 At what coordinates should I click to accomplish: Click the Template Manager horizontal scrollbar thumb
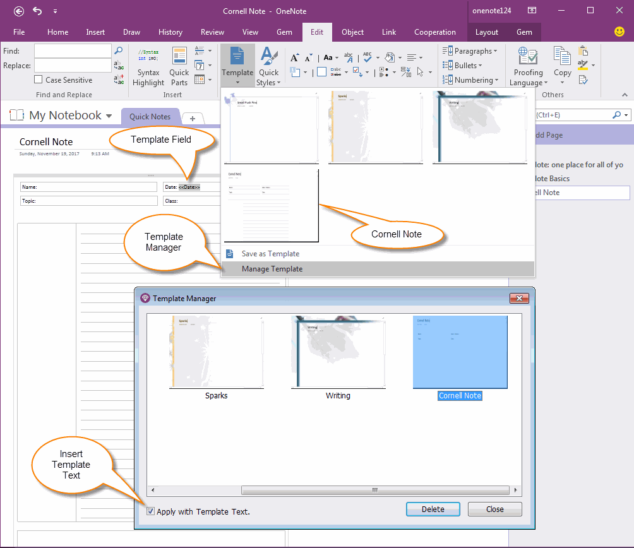pyautogui.click(x=375, y=490)
